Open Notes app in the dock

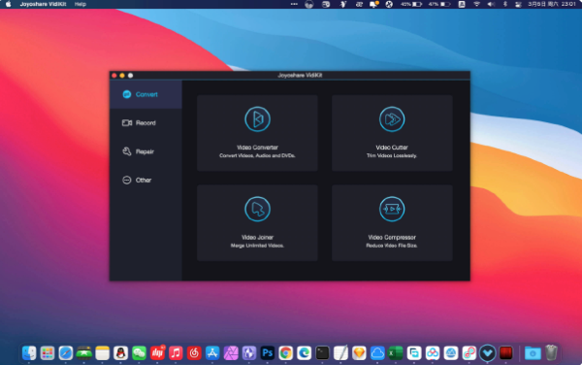(x=103, y=352)
